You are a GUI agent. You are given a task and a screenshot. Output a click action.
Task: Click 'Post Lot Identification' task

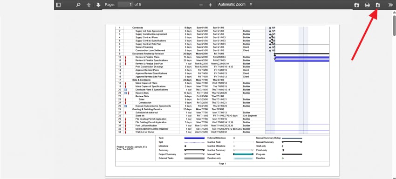pyautogui.click(x=146, y=126)
